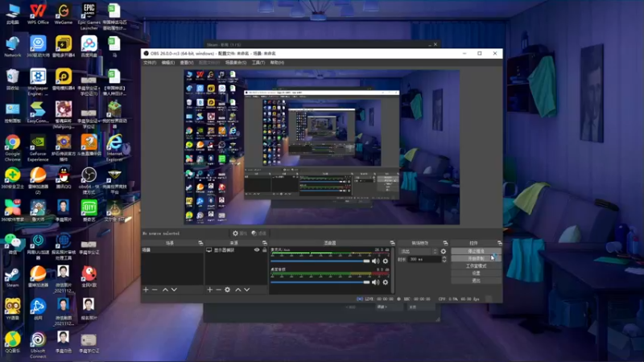
Task: Pop out the Scenes dock
Action: [x=200, y=243]
